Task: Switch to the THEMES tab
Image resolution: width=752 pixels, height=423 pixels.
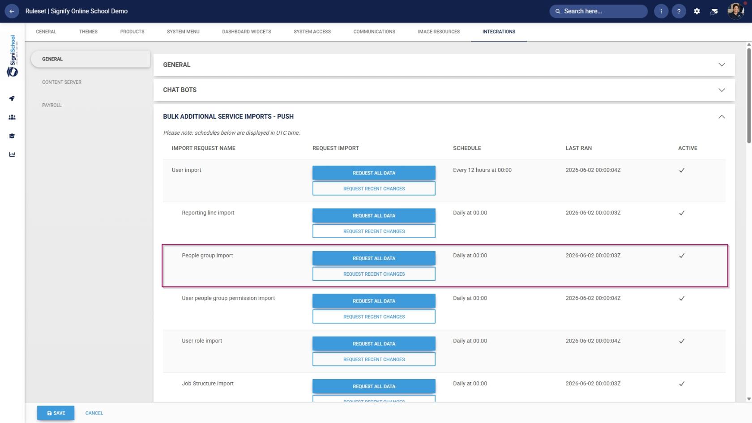Action: point(88,32)
